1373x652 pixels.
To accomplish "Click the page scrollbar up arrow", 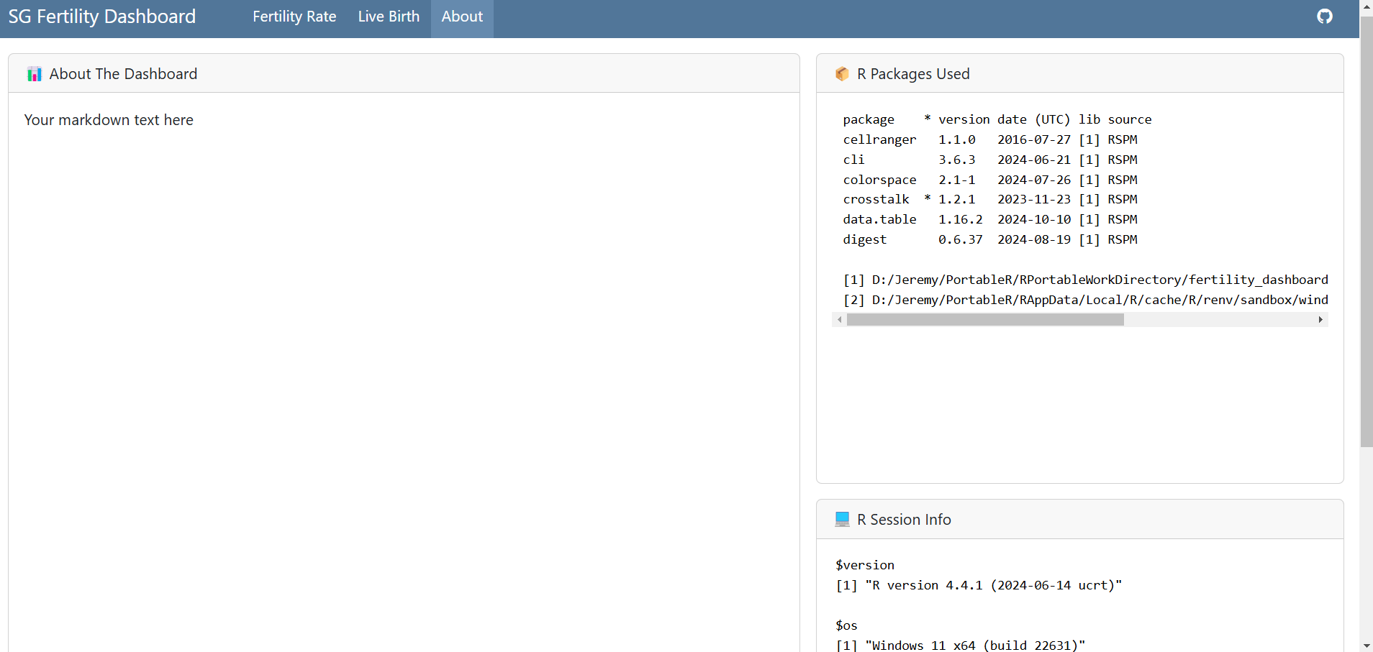I will click(x=1366, y=6).
